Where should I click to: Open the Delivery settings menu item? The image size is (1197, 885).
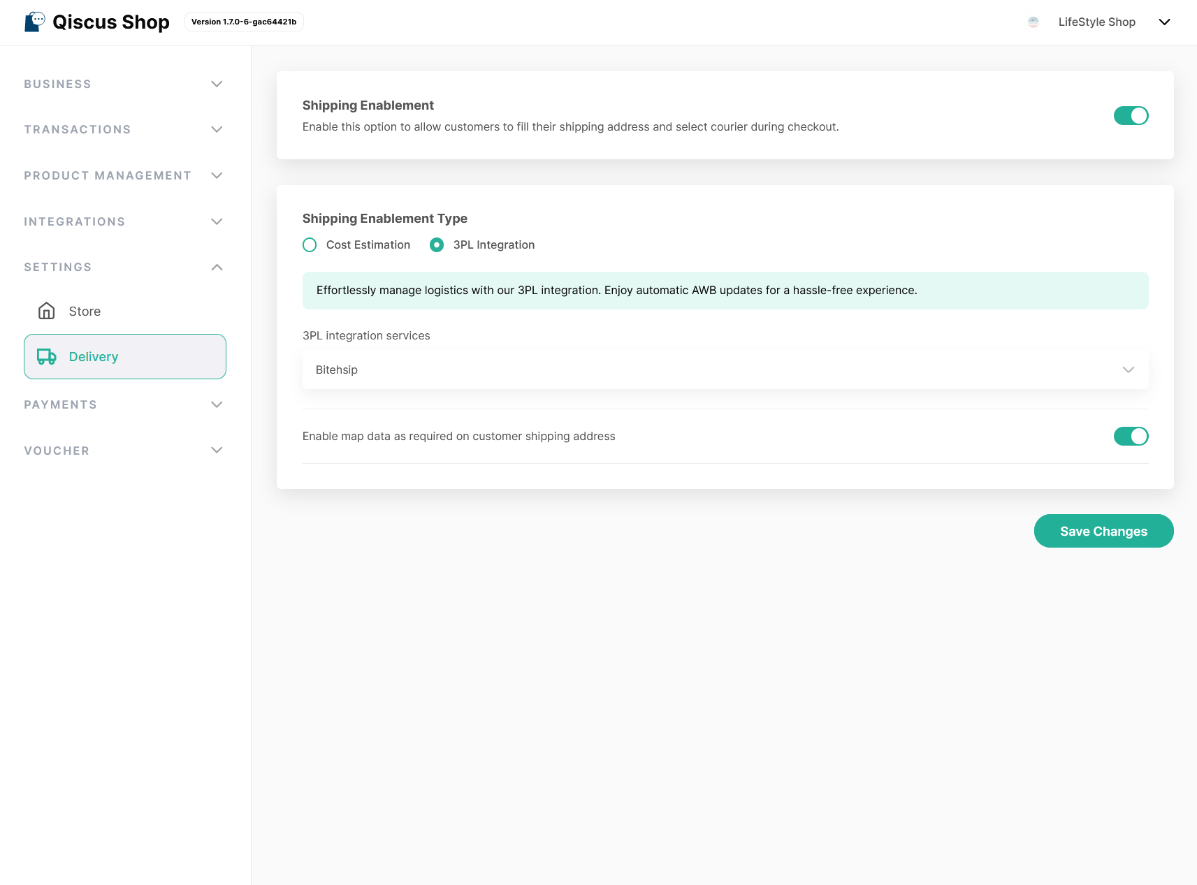[x=125, y=357]
